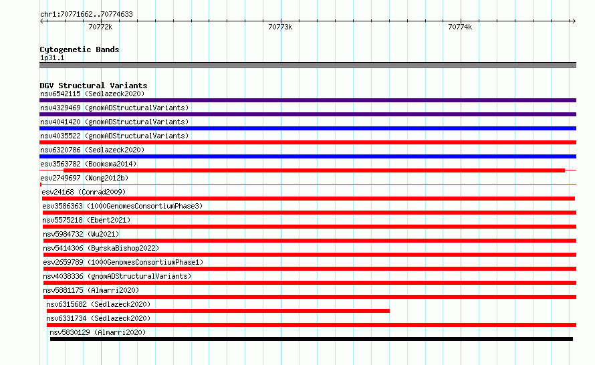Select the short red nsv6315682 variant bar
The width and height of the screenshot is (595, 365).
tap(218, 311)
